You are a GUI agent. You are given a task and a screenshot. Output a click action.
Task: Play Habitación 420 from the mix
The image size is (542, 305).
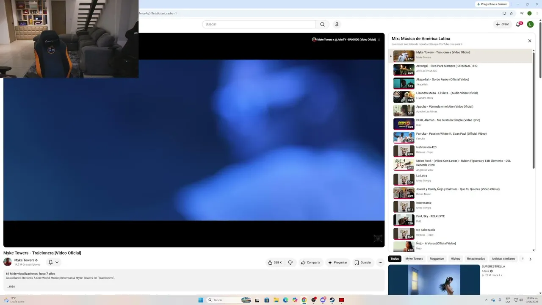(x=460, y=151)
